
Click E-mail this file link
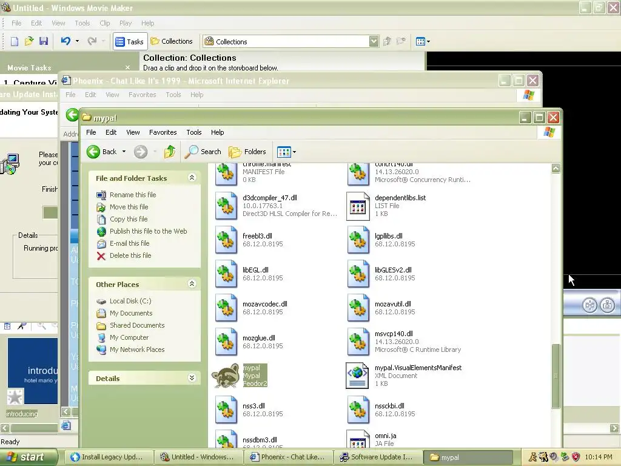[130, 243]
